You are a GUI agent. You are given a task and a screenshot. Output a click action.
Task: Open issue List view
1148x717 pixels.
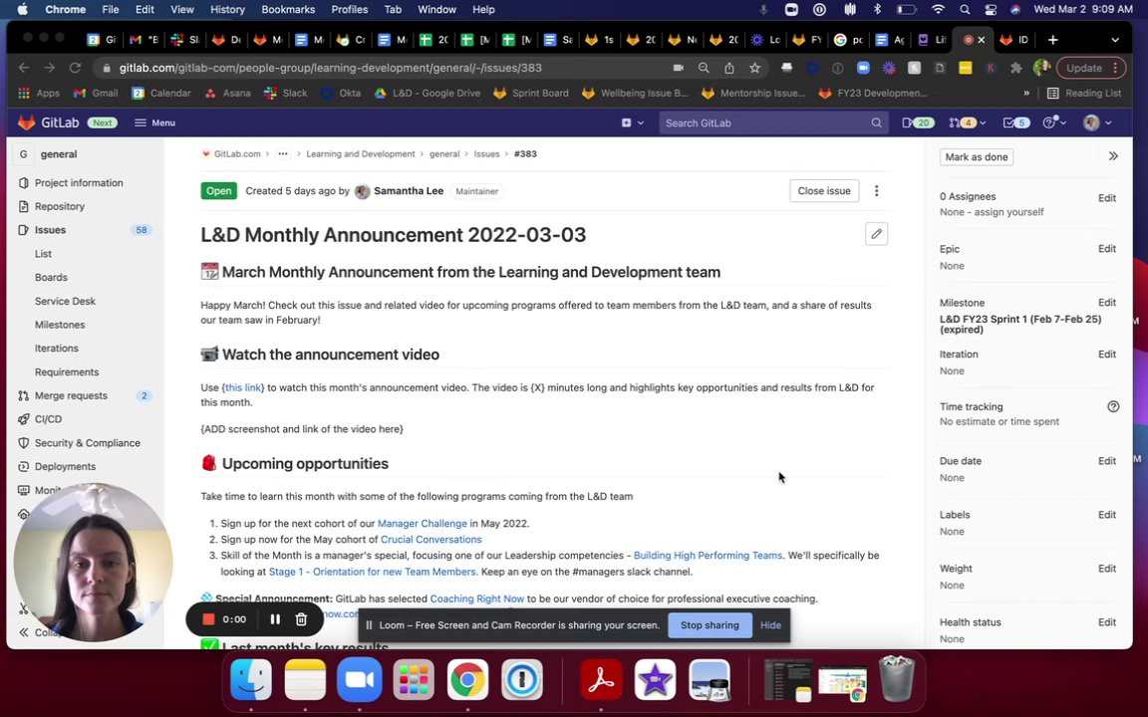[43, 254]
